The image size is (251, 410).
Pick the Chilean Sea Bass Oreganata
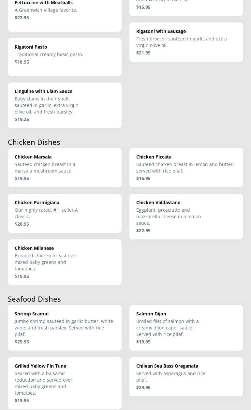[186, 377]
